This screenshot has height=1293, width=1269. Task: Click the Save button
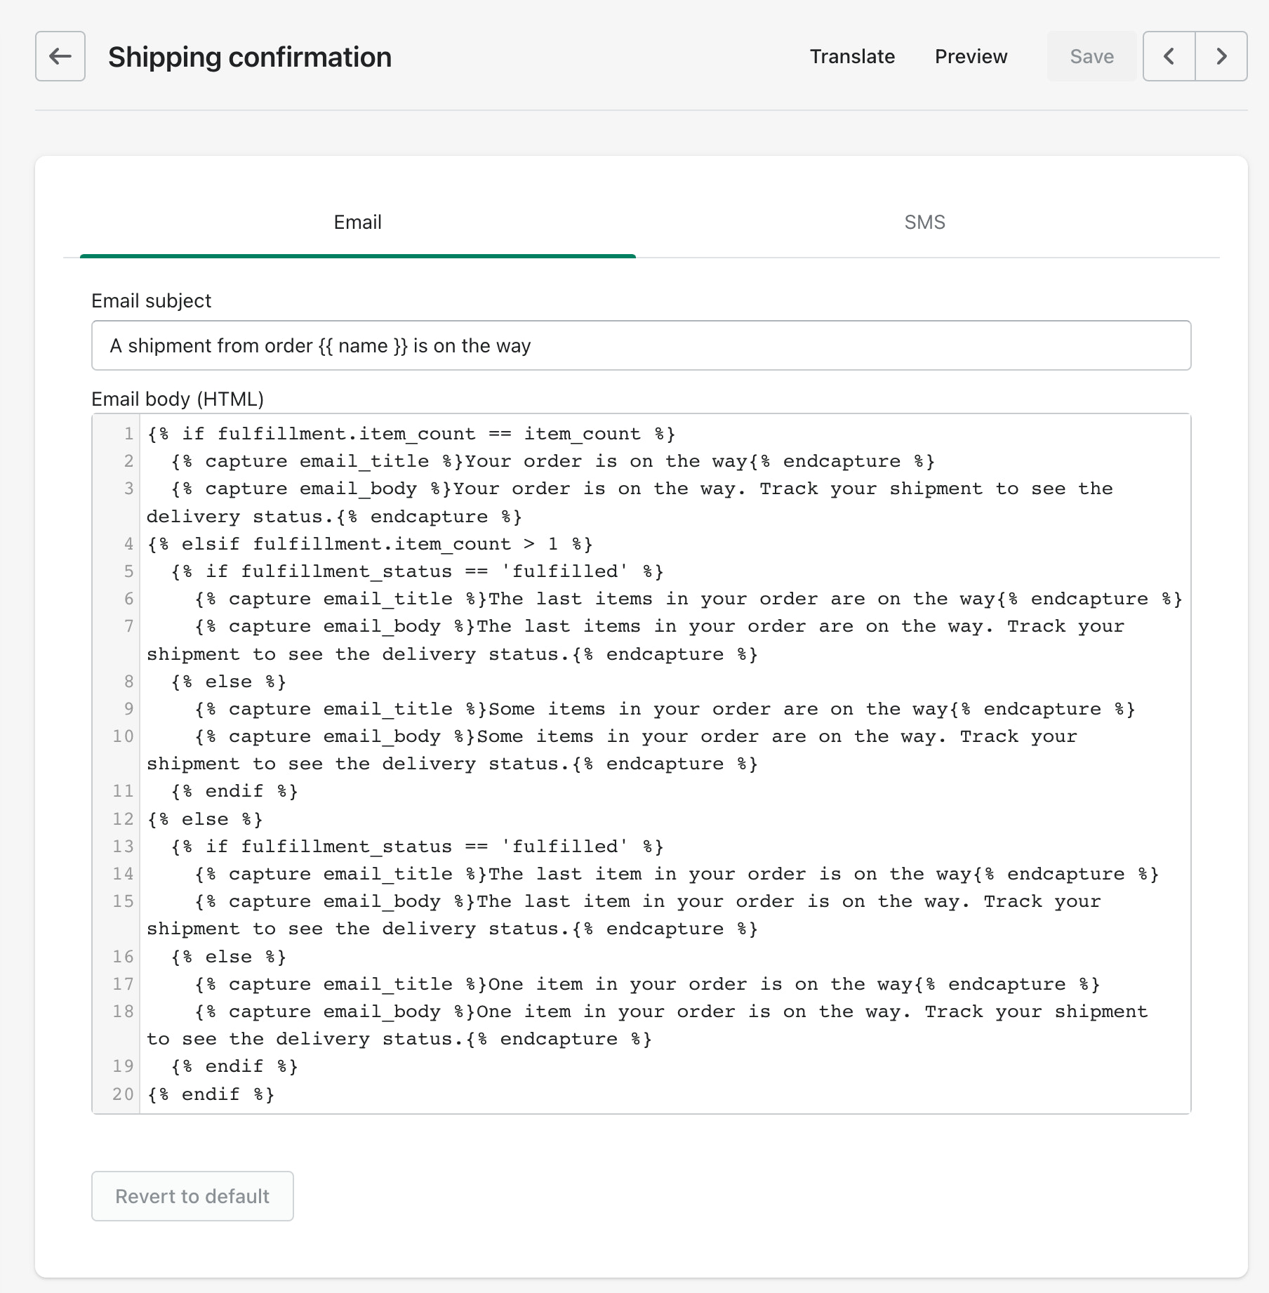coord(1091,56)
